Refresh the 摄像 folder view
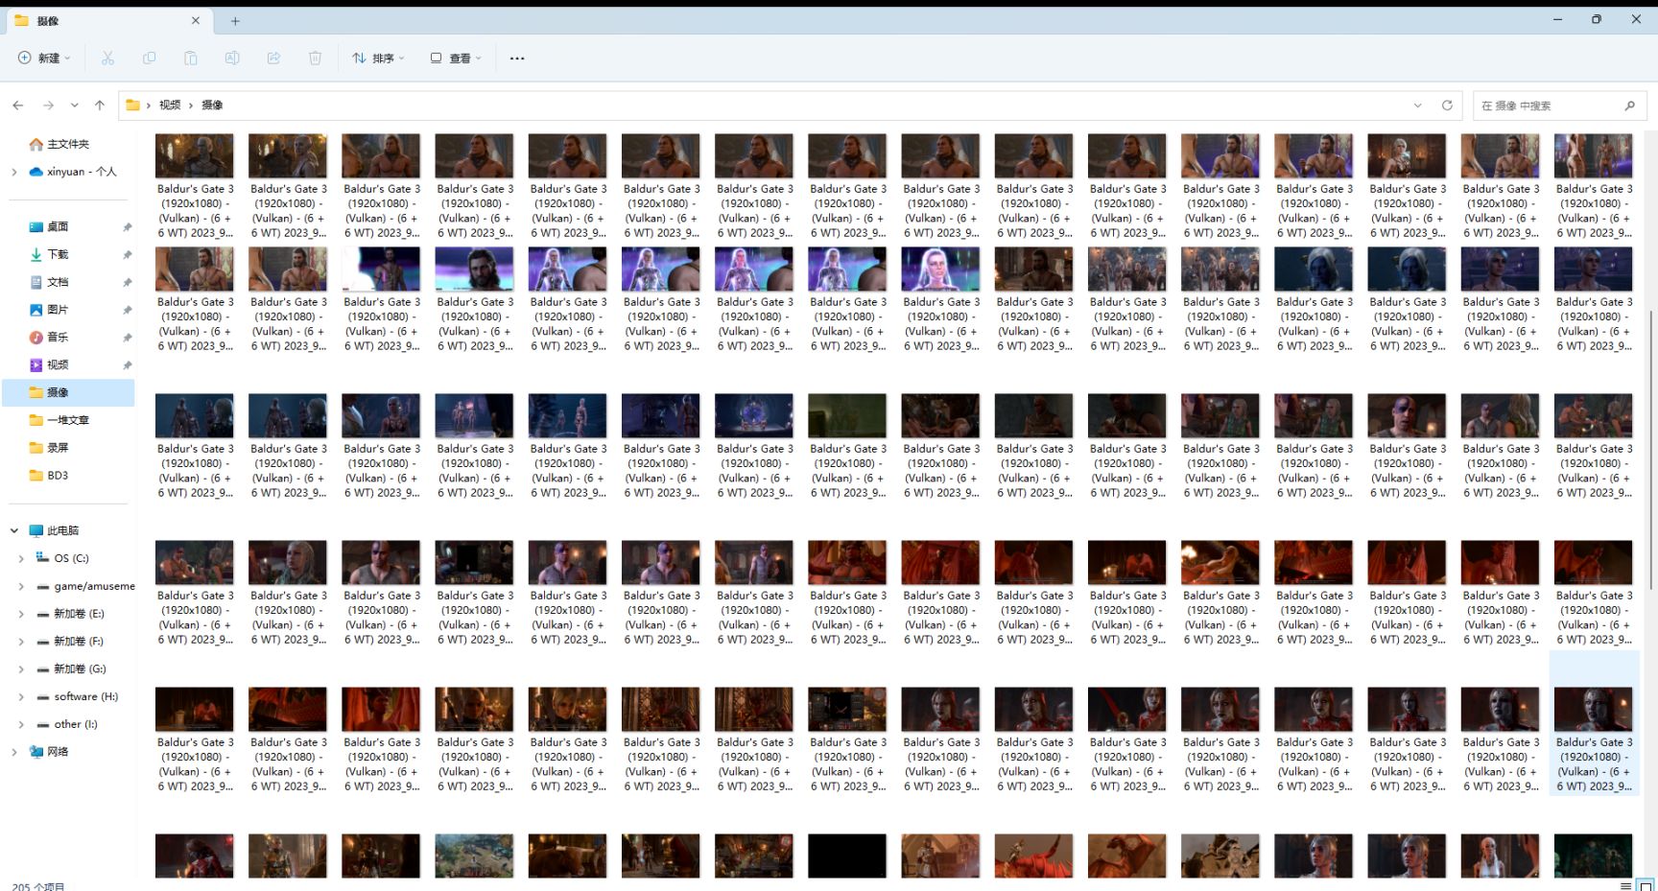The height and width of the screenshot is (891, 1658). tap(1447, 106)
